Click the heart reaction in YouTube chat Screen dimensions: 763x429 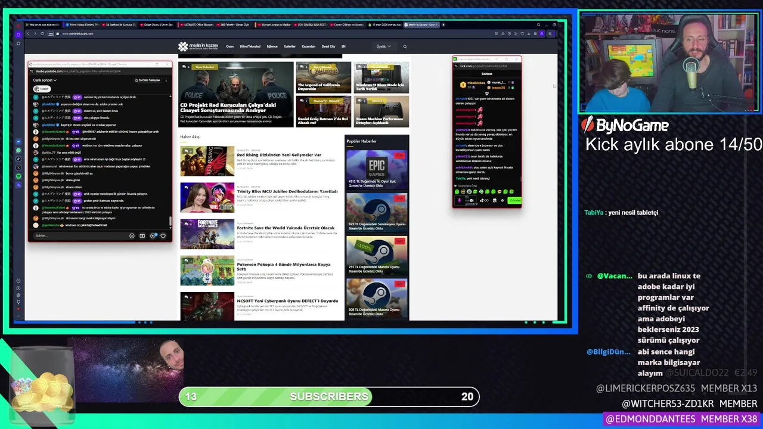click(x=163, y=236)
